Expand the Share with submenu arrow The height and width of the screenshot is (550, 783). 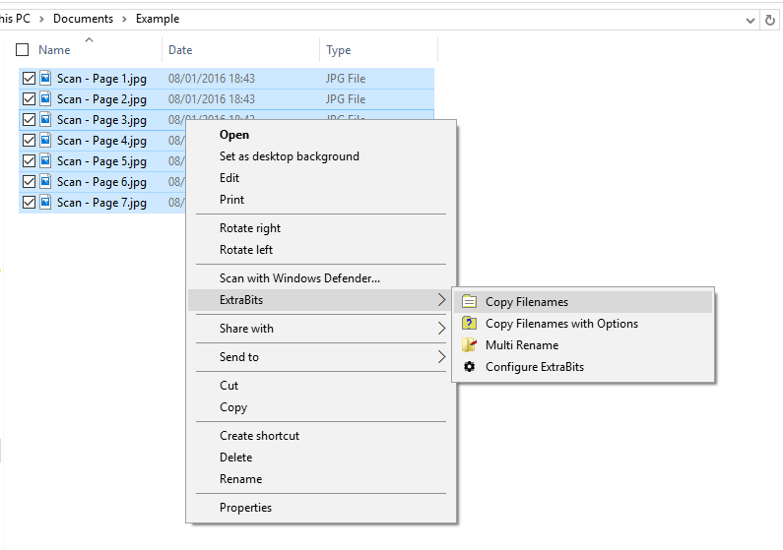pyautogui.click(x=441, y=329)
